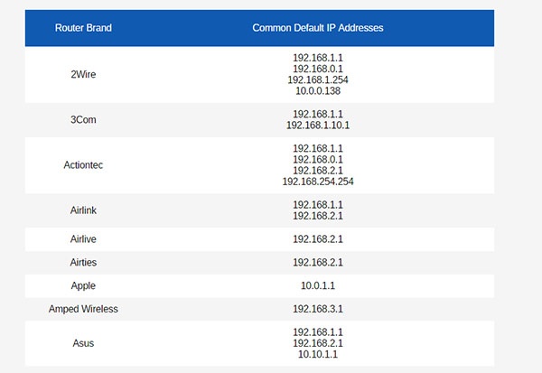Select the Asus brand name
Screen dimensions: 542x373
[x=83, y=343]
